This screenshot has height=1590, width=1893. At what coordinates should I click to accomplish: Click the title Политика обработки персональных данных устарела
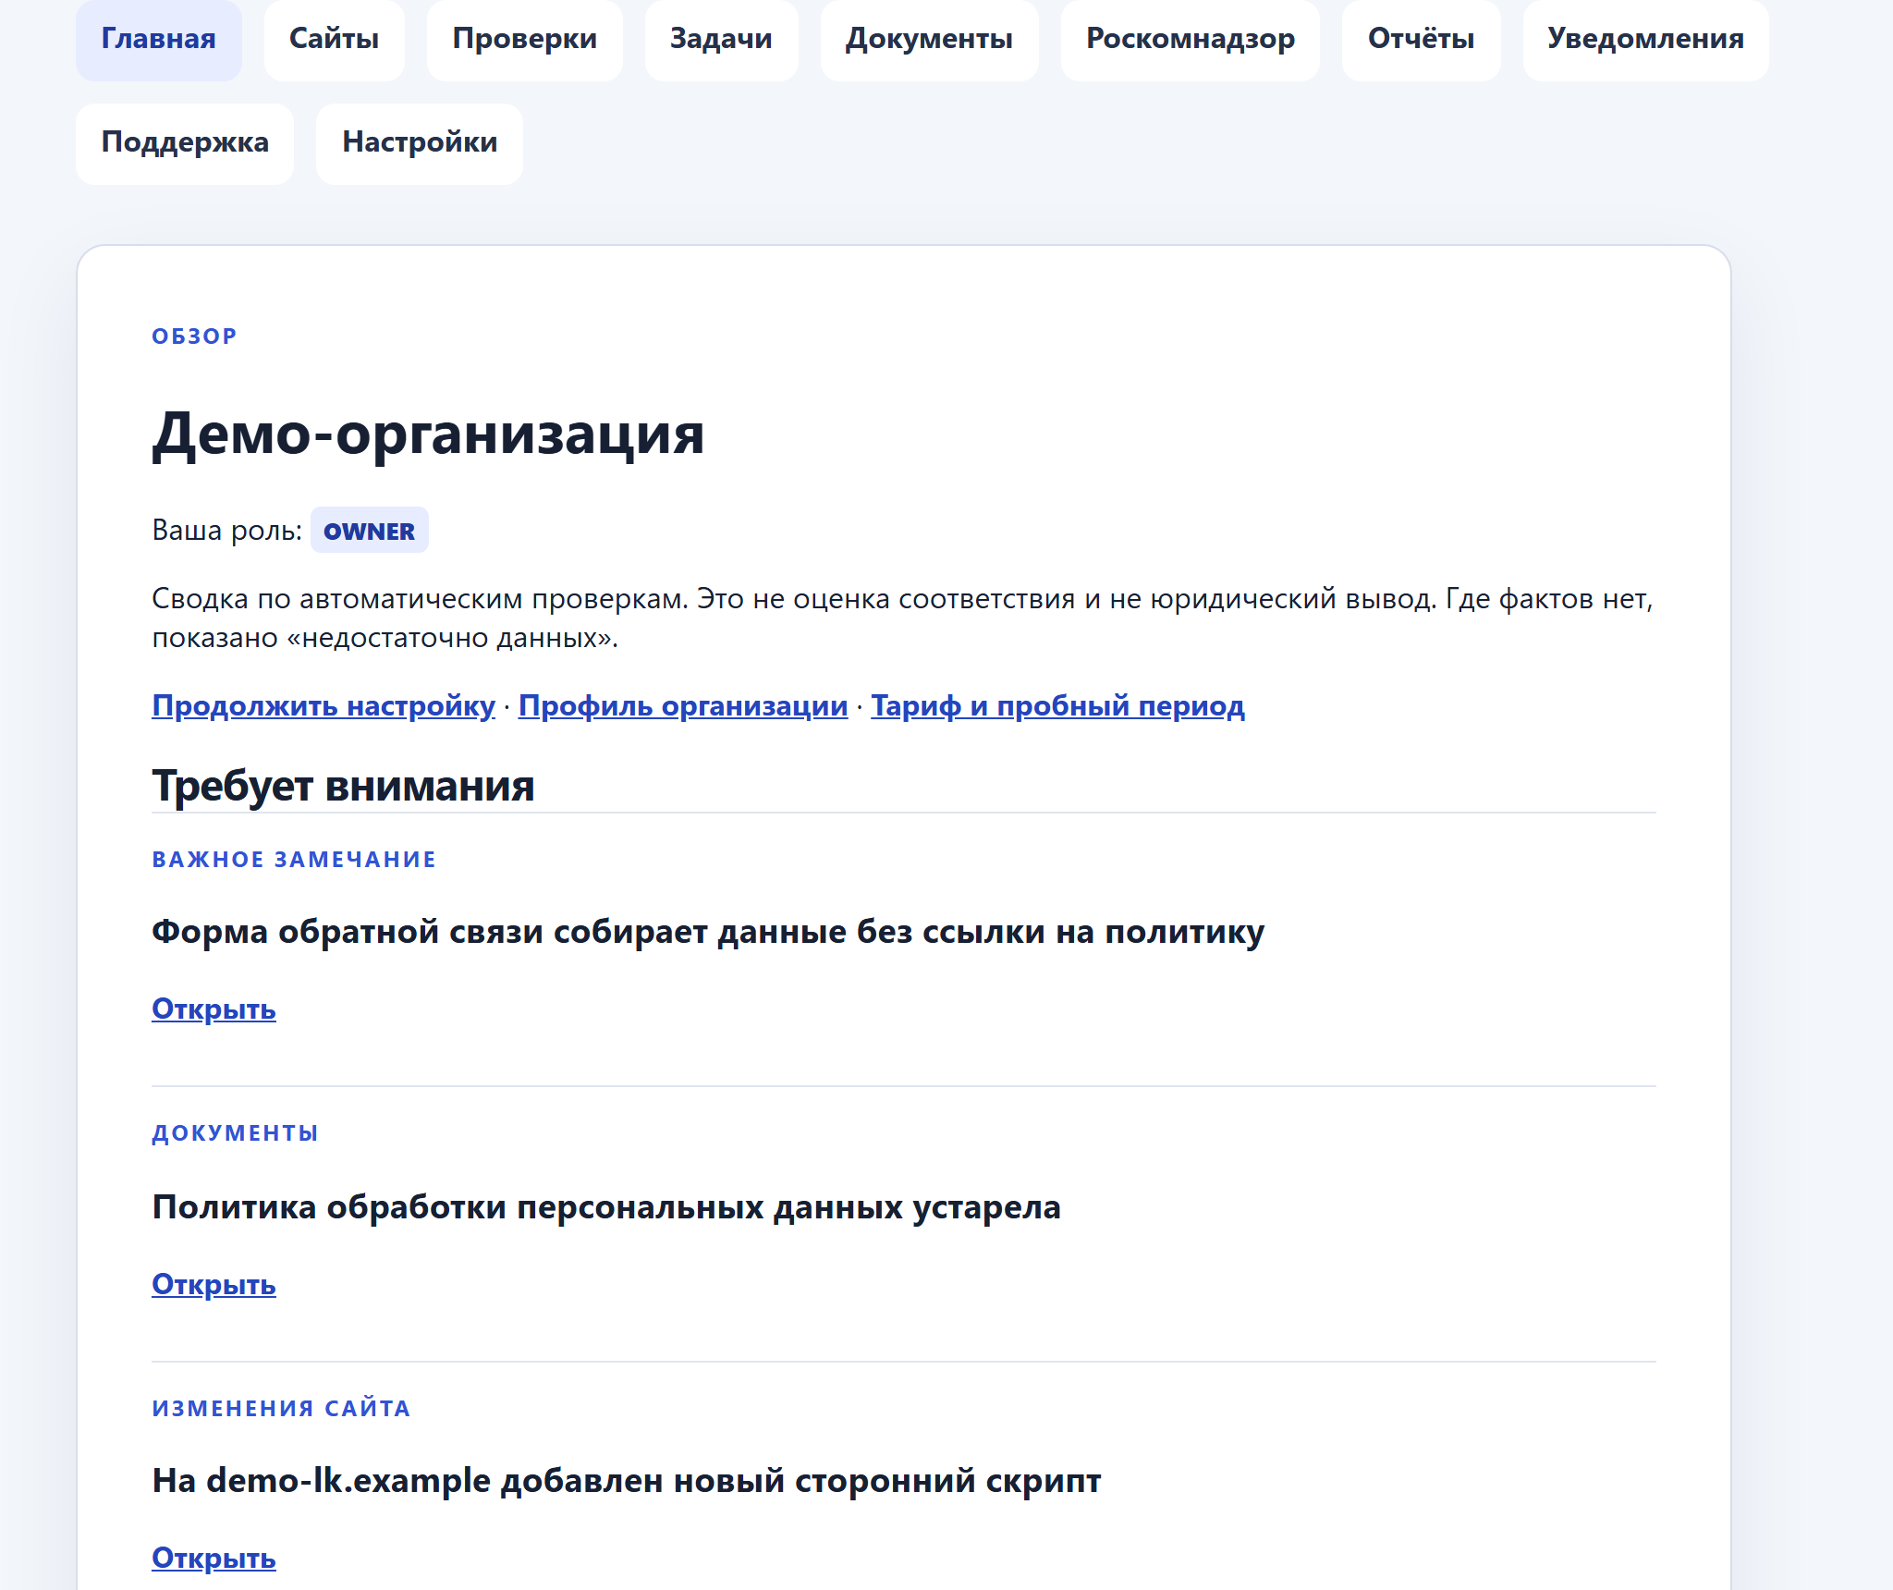(606, 1207)
